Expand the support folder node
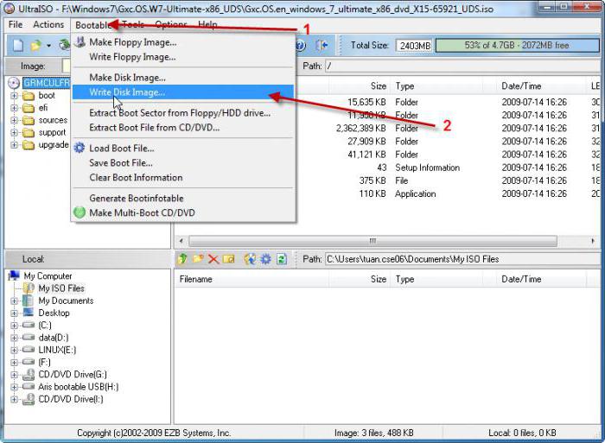Screen dimensions: 605x443 [x=15, y=133]
